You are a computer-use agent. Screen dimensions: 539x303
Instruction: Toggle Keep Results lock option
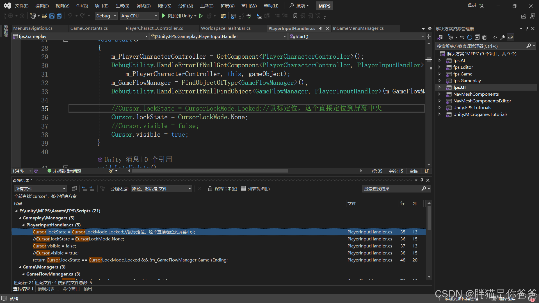222,189
